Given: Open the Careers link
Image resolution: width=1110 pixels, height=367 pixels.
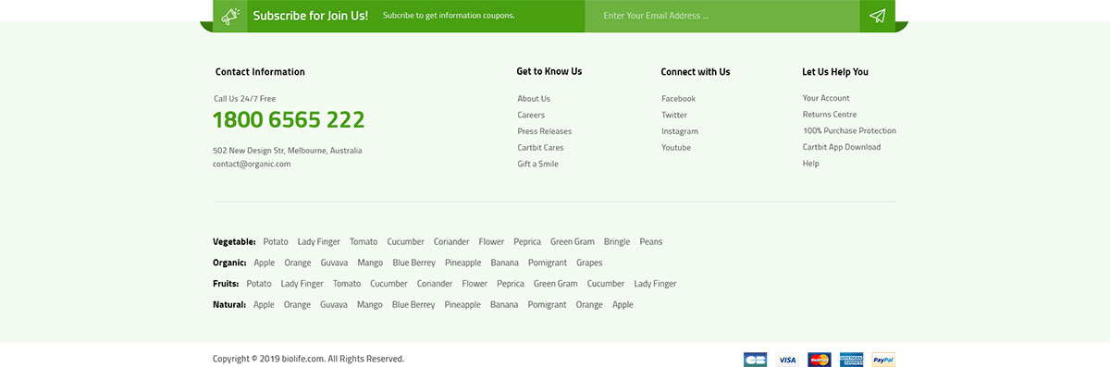Looking at the screenshot, I should click(531, 116).
